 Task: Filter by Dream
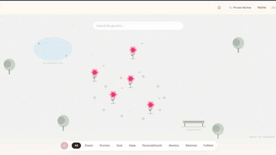(x=89, y=145)
